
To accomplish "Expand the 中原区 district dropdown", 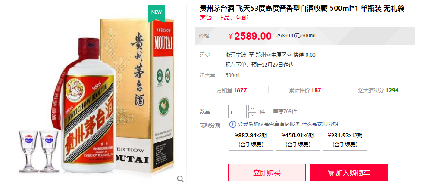I will [x=281, y=55].
